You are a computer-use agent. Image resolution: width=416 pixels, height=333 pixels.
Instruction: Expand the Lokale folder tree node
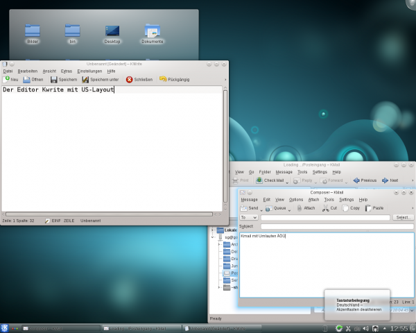(214, 230)
